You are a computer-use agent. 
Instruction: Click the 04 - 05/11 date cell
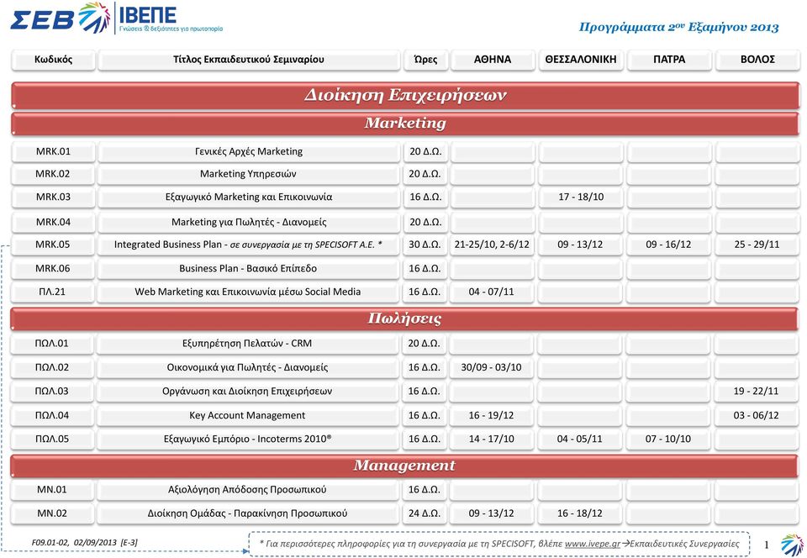click(x=580, y=440)
